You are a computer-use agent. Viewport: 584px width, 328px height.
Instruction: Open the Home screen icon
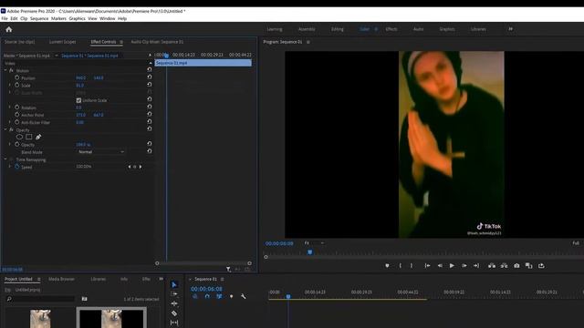9,29
